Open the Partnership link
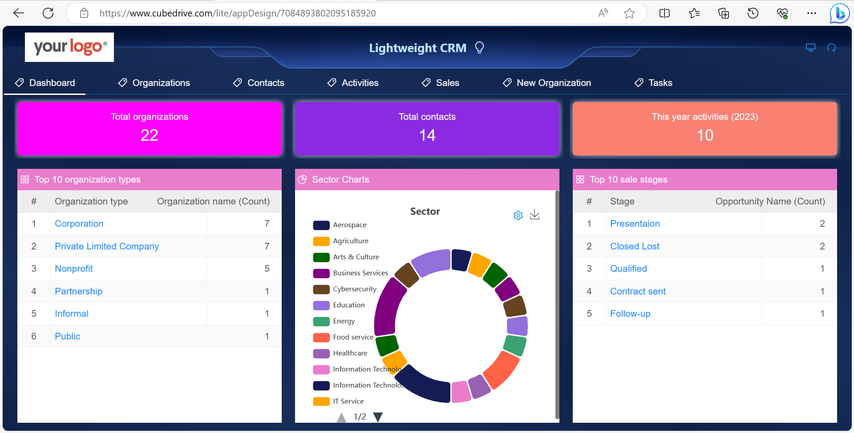This screenshot has width=854, height=433. click(x=79, y=291)
